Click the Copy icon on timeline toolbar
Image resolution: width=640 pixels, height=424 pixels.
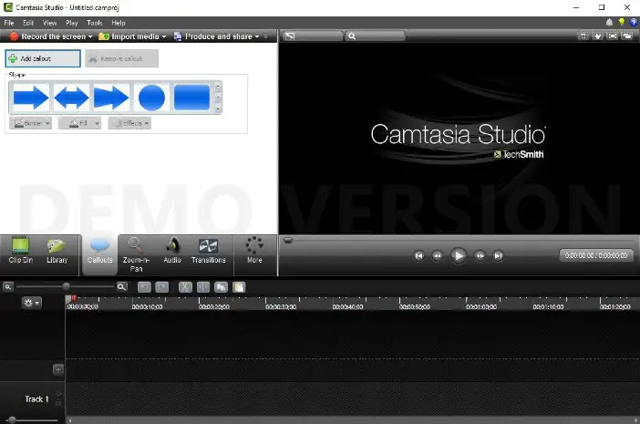tap(222, 287)
